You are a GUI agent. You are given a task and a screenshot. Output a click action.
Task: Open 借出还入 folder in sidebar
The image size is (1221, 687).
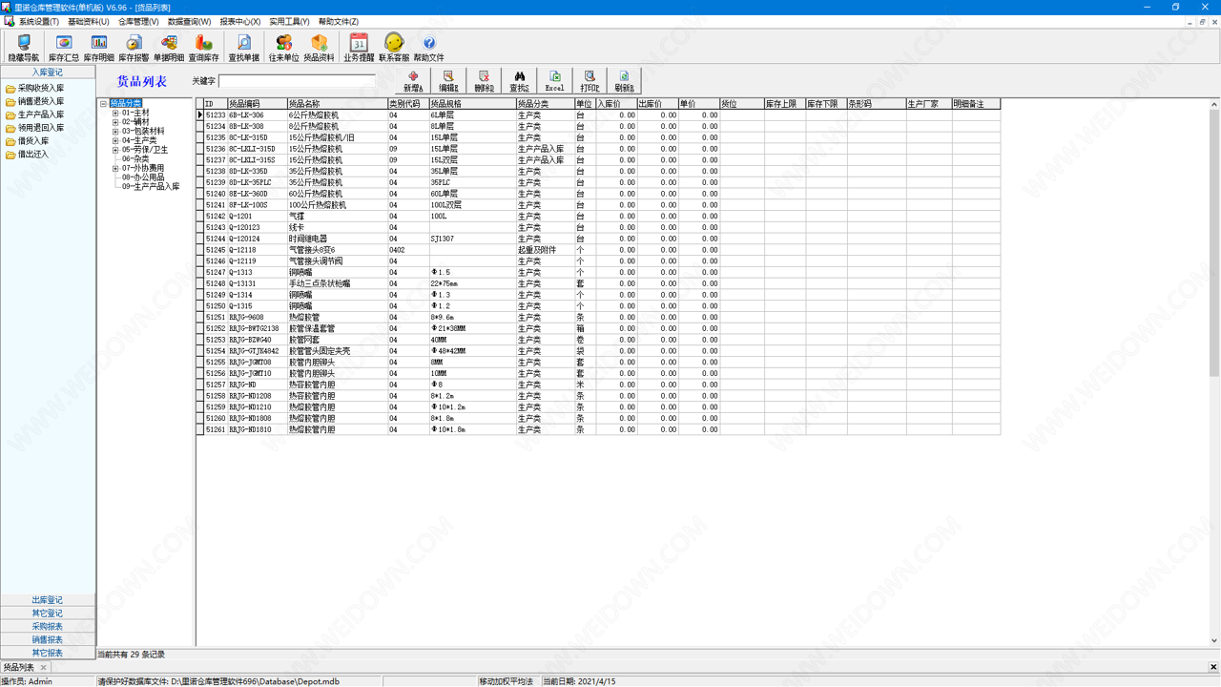click(x=29, y=155)
